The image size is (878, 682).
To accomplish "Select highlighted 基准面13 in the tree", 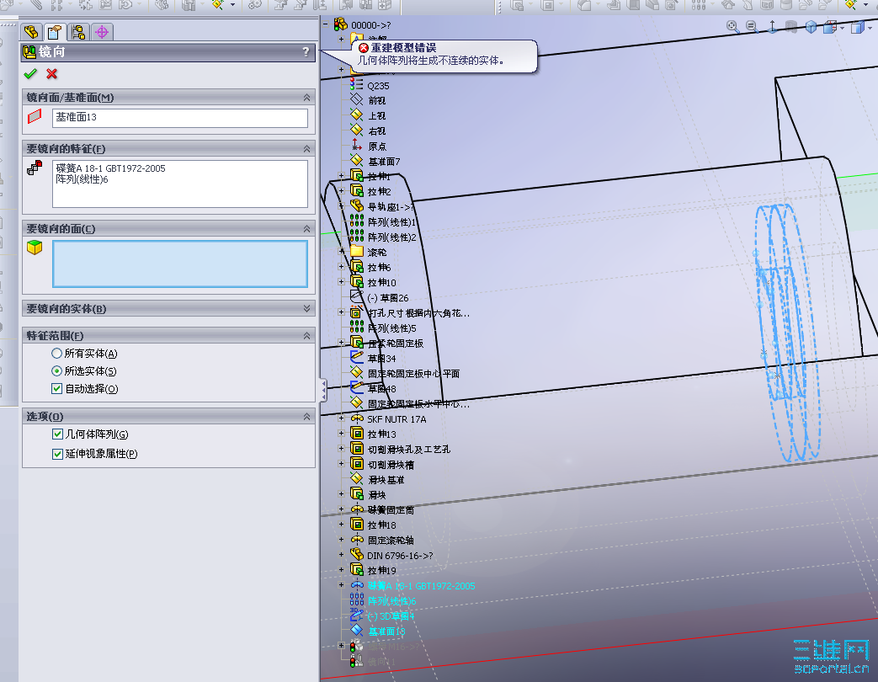I will click(386, 631).
